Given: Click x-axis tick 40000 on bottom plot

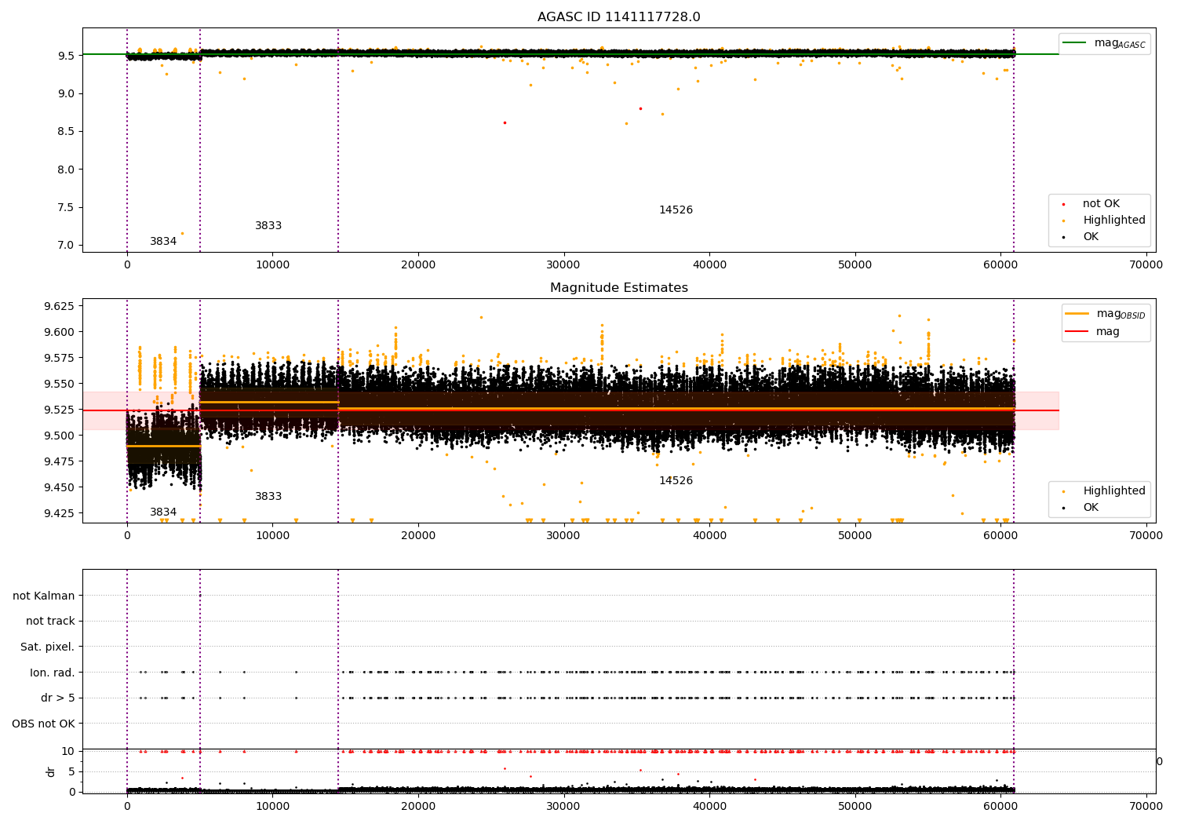Looking at the screenshot, I should click(x=709, y=805).
